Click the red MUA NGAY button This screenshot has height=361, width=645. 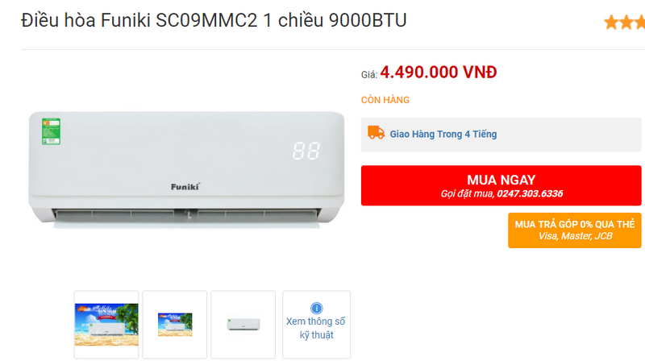tap(501, 185)
